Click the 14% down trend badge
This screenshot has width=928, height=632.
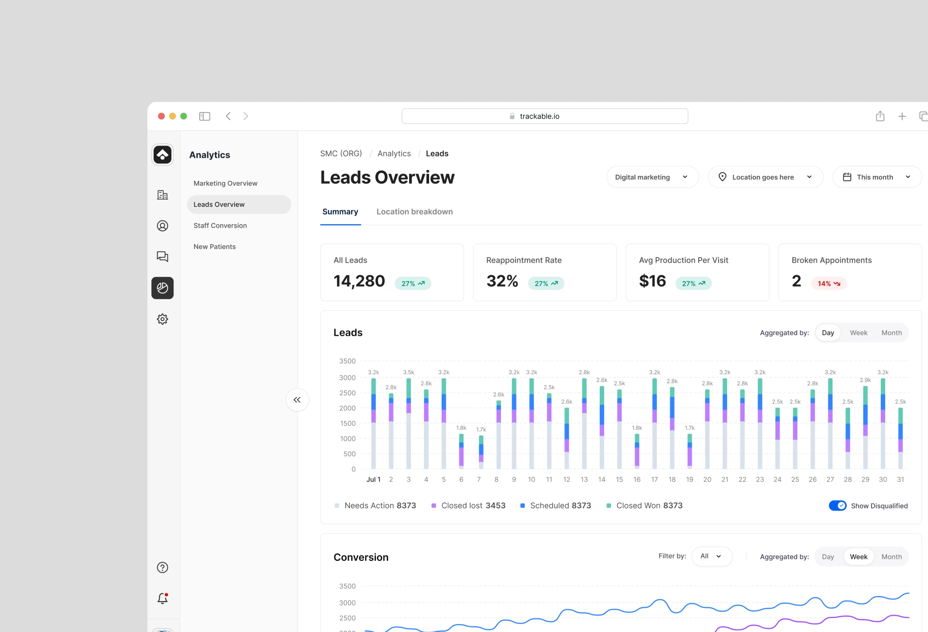(829, 283)
